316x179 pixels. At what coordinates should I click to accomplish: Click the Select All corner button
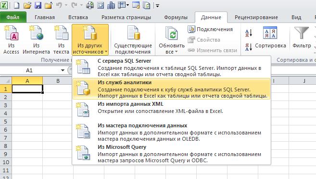point(6,81)
